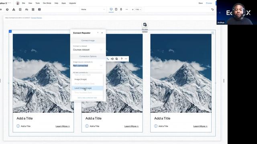Screen dimensions: 257x144
Task: Click the user profile avatar
Action: click(x=18, y=3)
